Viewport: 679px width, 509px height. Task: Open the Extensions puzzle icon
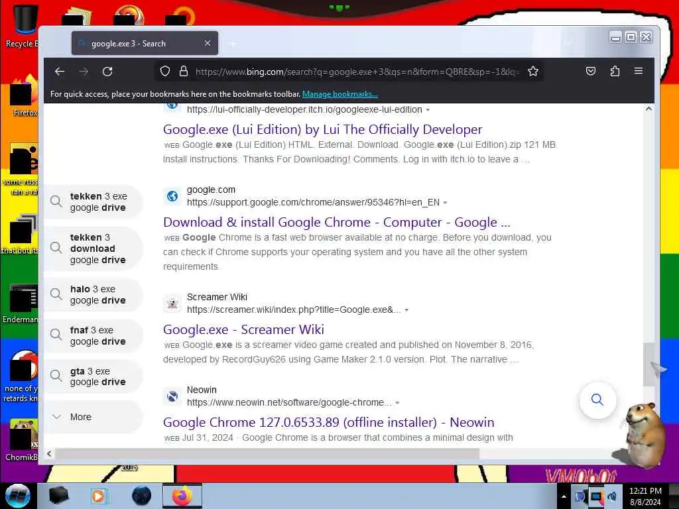(x=615, y=72)
